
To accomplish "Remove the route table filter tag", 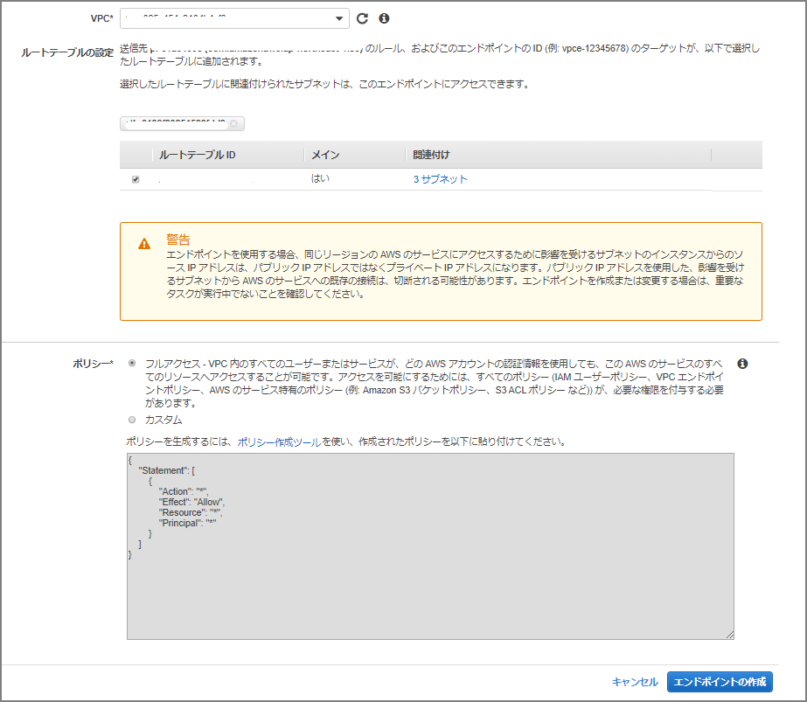I will point(235,124).
